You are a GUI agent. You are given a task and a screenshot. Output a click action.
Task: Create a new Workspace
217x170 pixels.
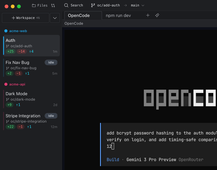coord(26,18)
